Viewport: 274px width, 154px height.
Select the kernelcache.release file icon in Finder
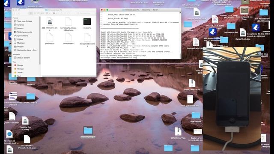tap(68, 22)
